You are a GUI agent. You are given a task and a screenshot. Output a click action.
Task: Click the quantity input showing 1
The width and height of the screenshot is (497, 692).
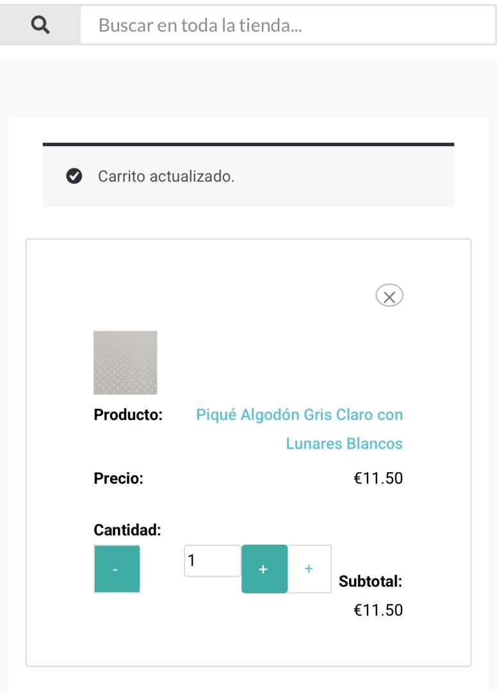(212, 561)
